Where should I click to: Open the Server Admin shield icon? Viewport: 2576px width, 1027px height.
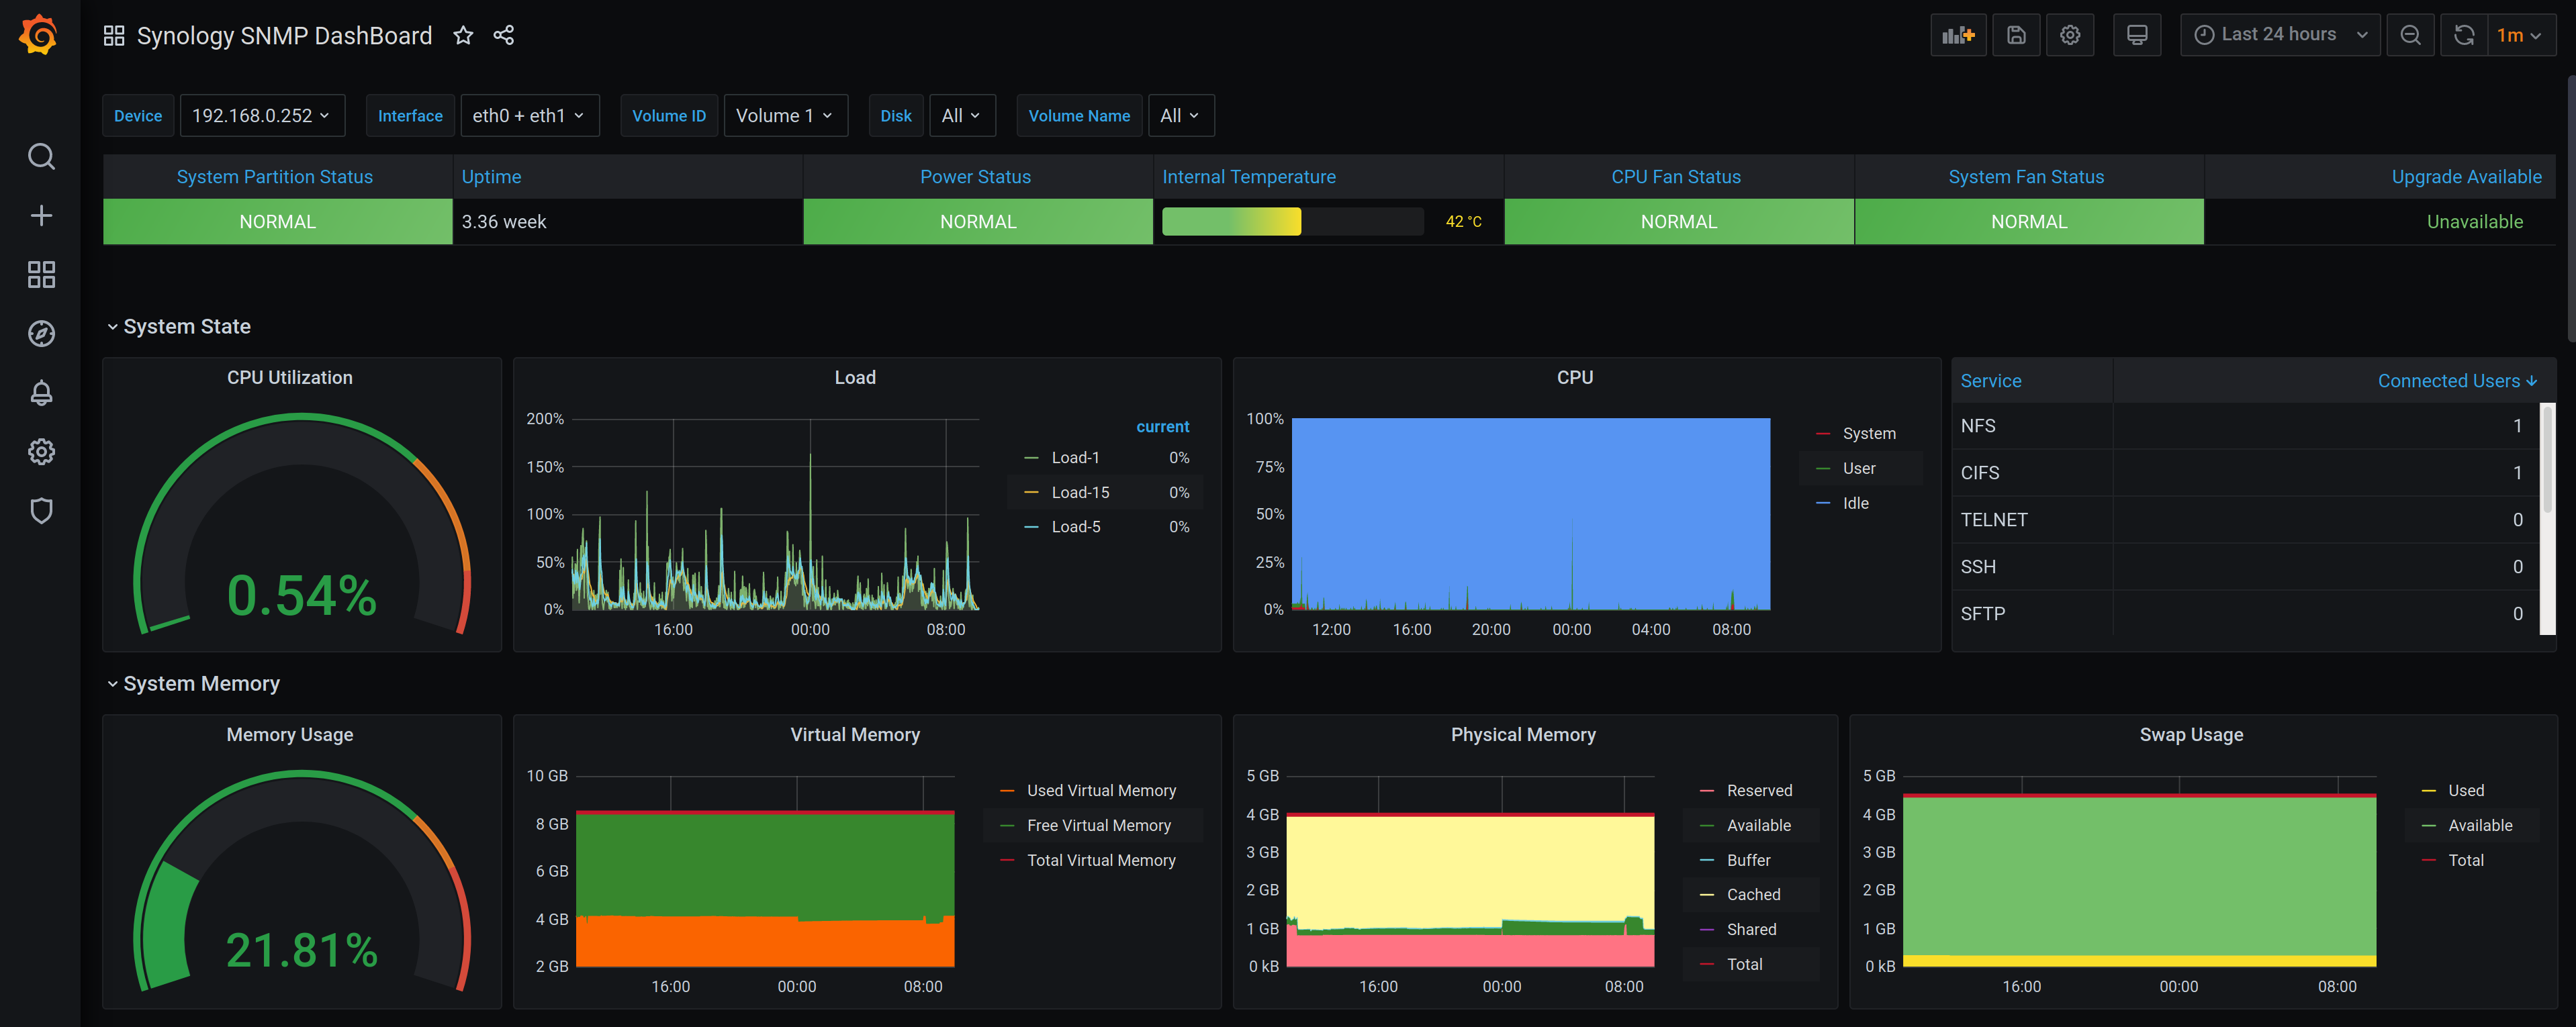point(41,510)
